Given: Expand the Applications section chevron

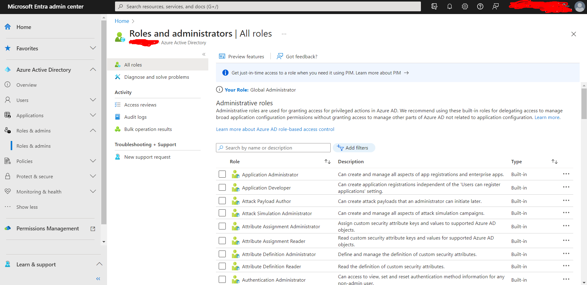Looking at the screenshot, I should [93, 115].
